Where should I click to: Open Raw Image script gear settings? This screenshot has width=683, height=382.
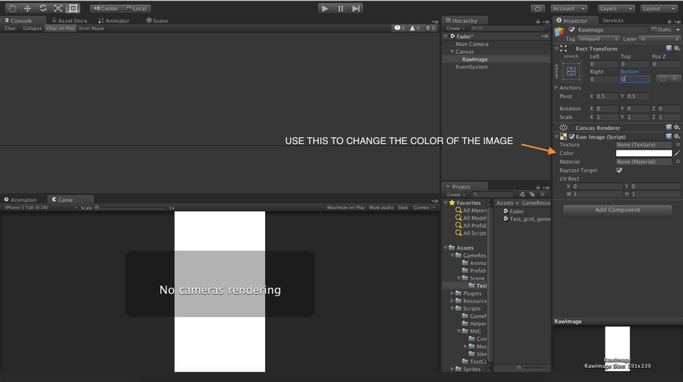[x=677, y=137]
